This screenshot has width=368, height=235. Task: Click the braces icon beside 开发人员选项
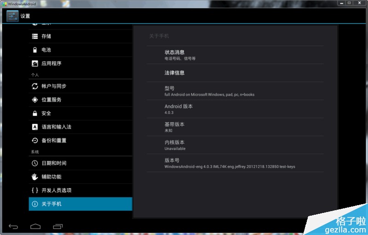click(x=35, y=190)
